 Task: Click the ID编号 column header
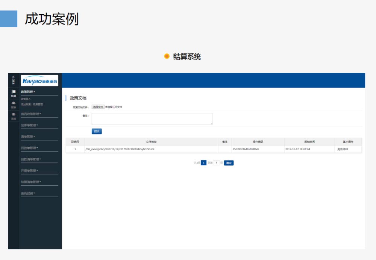click(x=75, y=142)
